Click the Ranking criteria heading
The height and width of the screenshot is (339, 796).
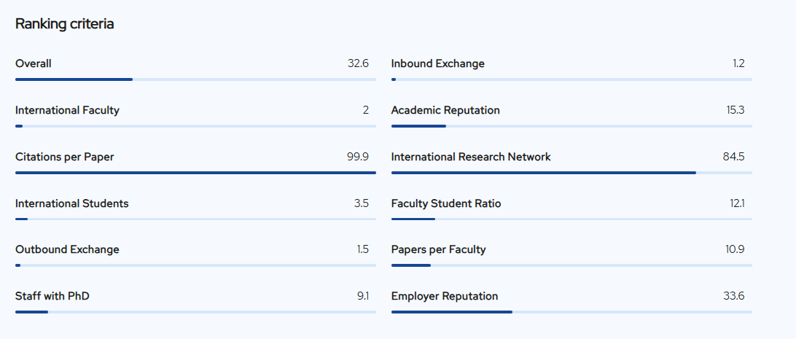pos(64,24)
